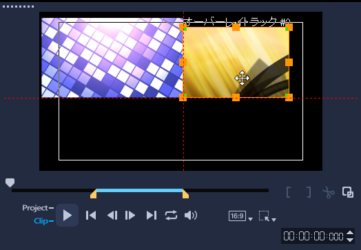
Task: Increase timecode with the up arrow
Action: pos(350,233)
